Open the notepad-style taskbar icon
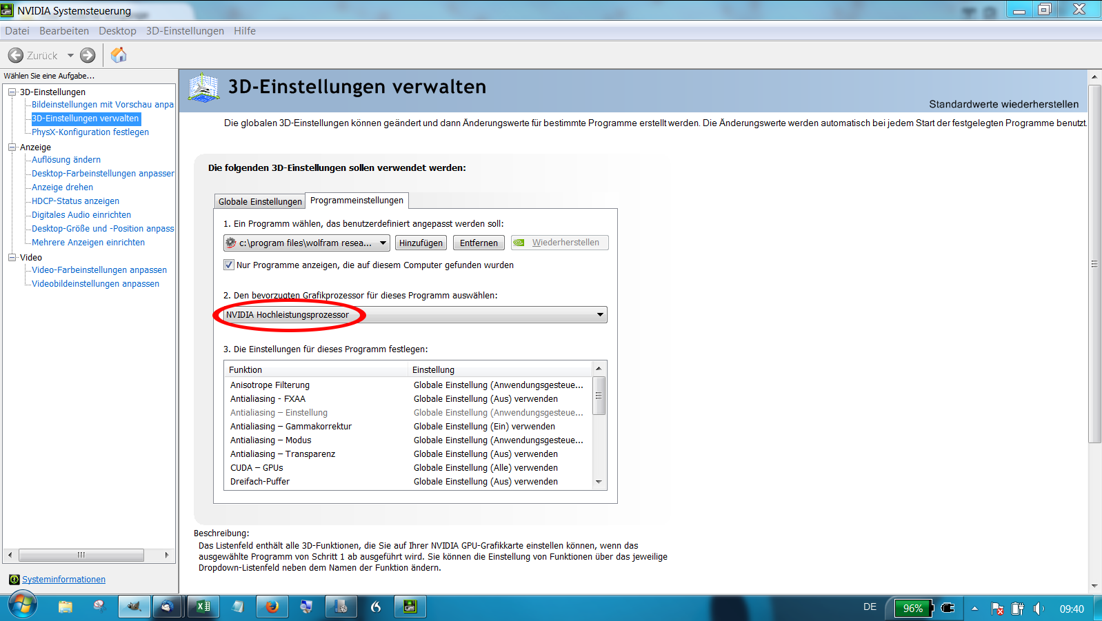The height and width of the screenshot is (621, 1102). click(238, 607)
